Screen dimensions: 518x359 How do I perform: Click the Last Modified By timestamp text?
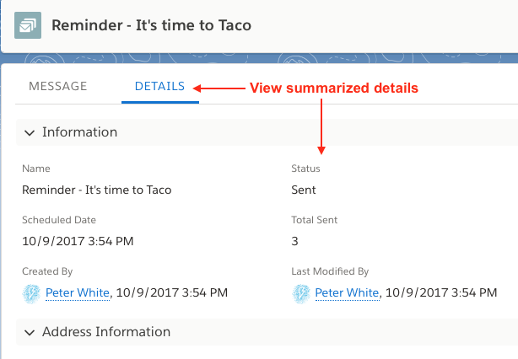coord(441,292)
